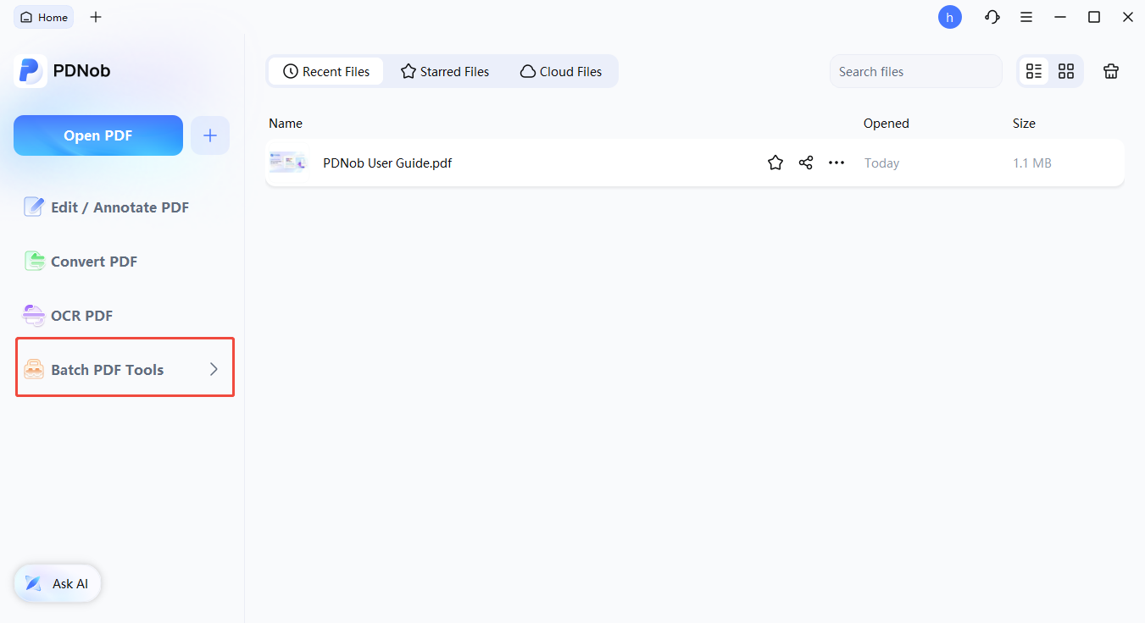Toggle the hamburger menu at top right

pyautogui.click(x=1026, y=17)
